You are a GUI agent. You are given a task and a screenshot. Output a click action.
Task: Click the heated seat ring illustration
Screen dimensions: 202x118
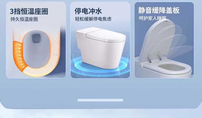click(x=36, y=53)
